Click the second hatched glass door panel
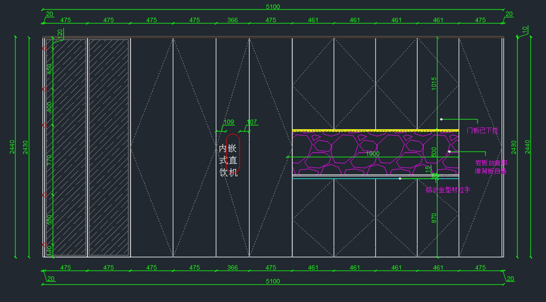The height and width of the screenshot is (302, 546). click(x=109, y=147)
